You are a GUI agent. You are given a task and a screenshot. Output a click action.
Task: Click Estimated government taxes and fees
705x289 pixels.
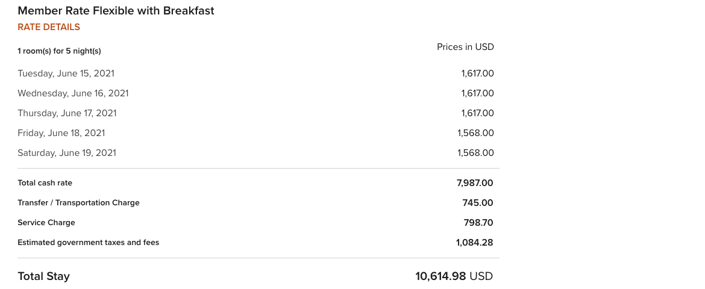point(89,242)
